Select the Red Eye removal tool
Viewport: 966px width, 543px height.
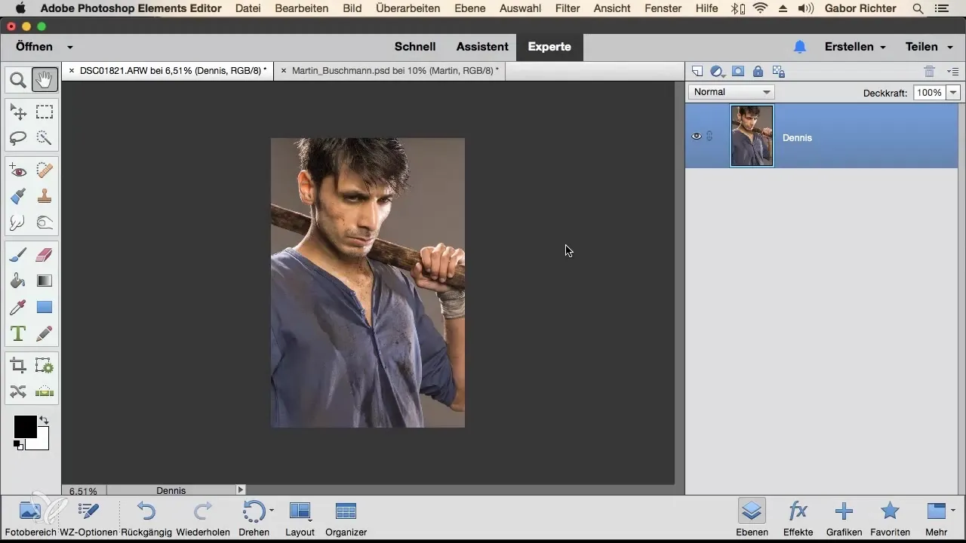pos(18,171)
